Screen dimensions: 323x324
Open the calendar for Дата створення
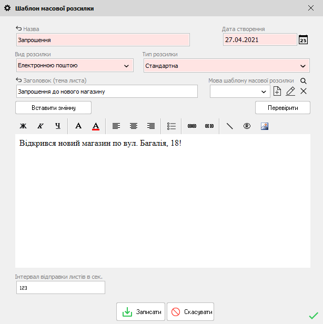(x=303, y=40)
